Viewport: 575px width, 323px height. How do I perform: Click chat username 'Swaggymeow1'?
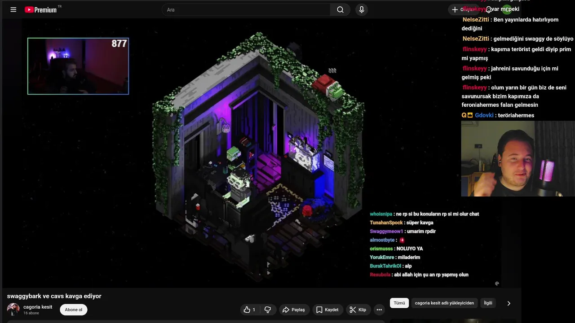tap(386, 231)
